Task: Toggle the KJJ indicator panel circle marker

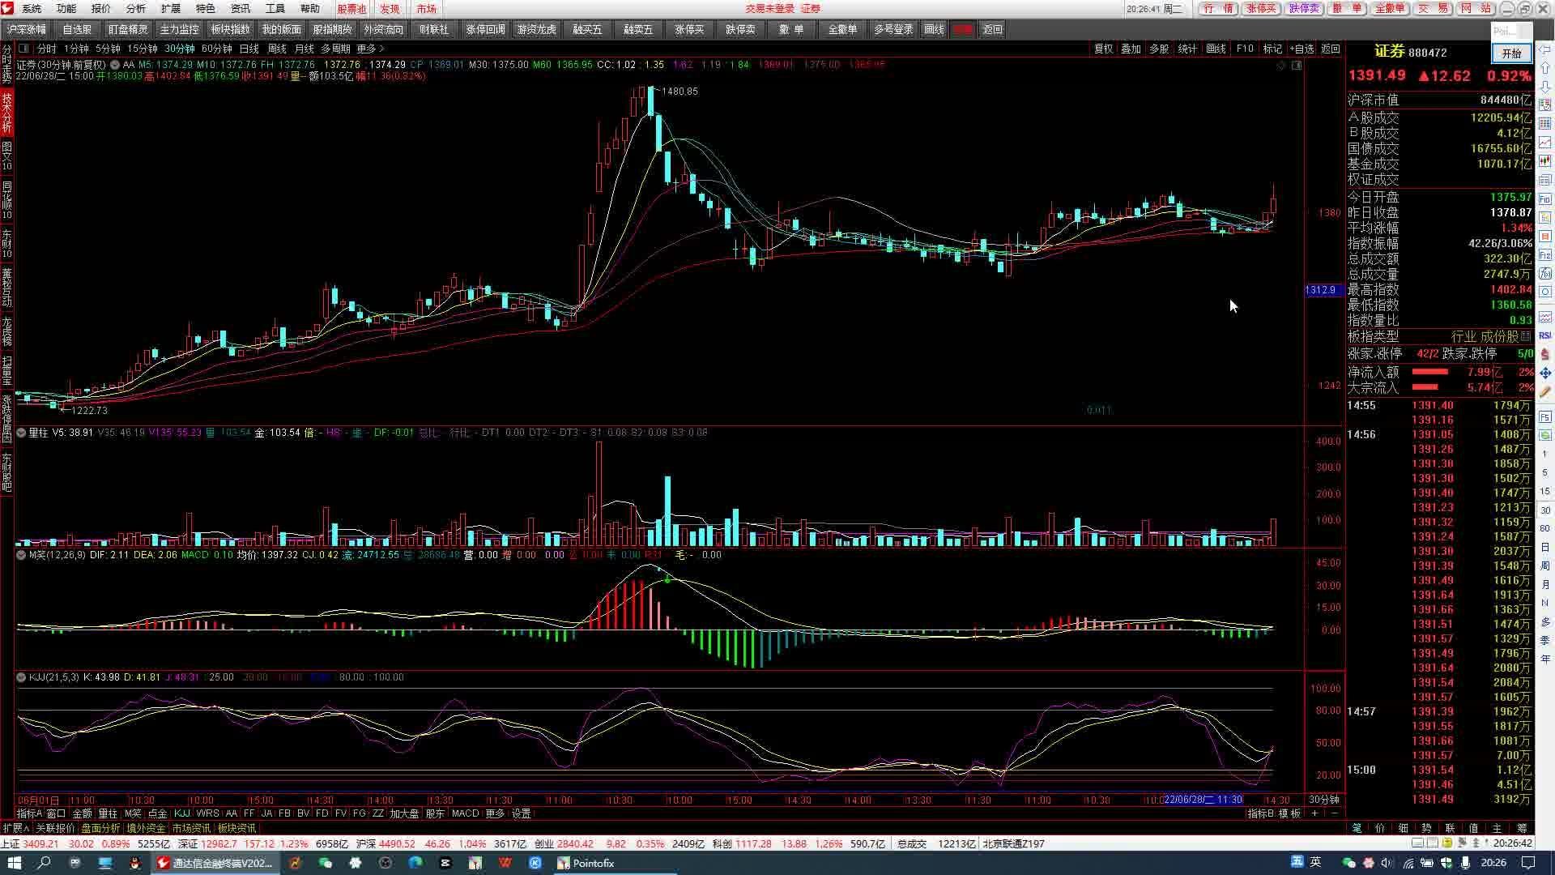Action: click(21, 677)
